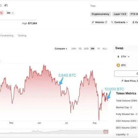Select the 7D chart range
Viewport: 138px width, 138px height.
pos(80,49)
